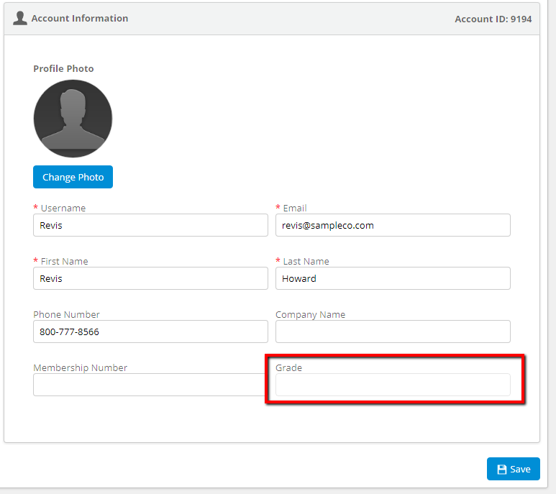Click the user silhouette icon beside Account Information
This screenshot has height=494, width=556.
(x=20, y=19)
